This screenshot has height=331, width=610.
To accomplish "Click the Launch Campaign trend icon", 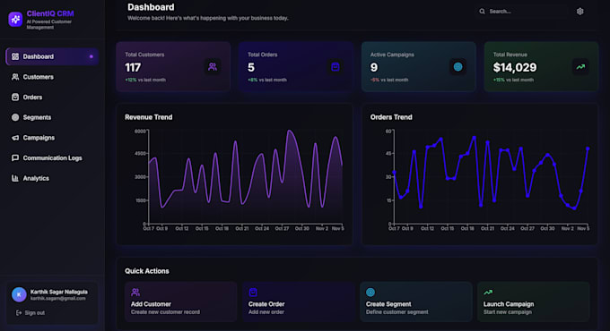I will click(488, 293).
